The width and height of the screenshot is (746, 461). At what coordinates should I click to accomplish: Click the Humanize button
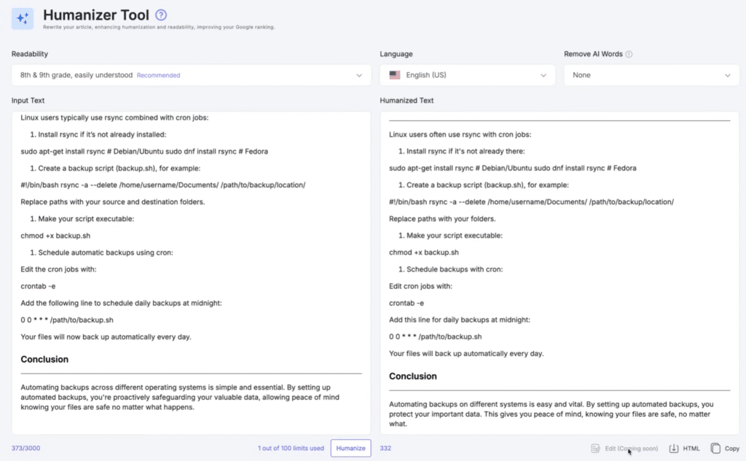tap(350, 448)
